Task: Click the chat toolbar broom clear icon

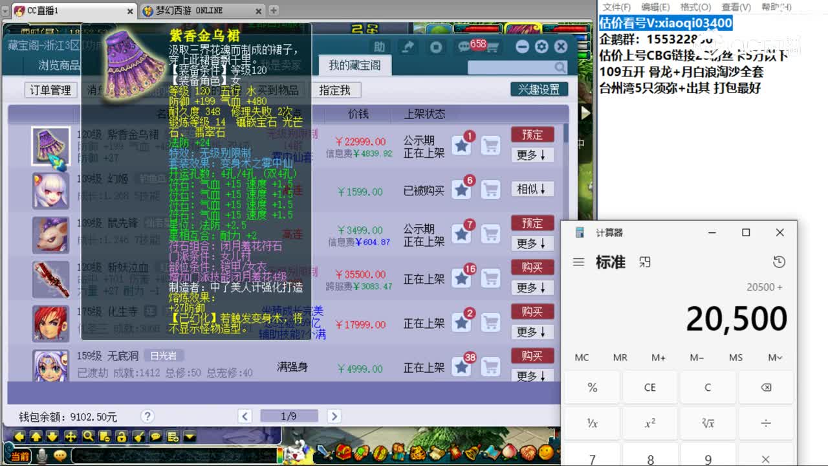Action: [x=138, y=436]
